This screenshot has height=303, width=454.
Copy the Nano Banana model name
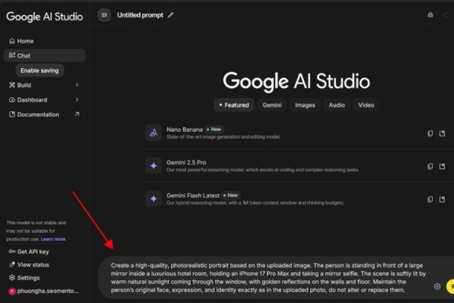(430, 133)
